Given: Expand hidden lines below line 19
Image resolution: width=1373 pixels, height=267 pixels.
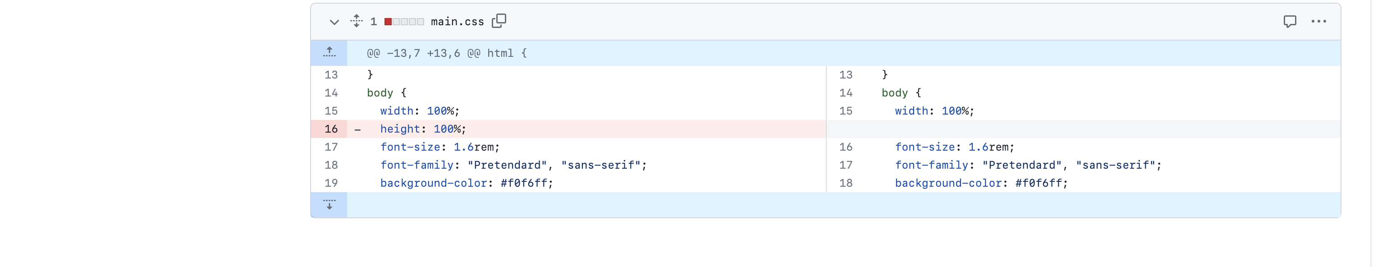Looking at the screenshot, I should [330, 205].
